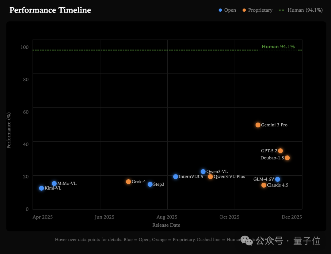This screenshot has width=331, height=254.
Task: Select the Qwen3-VL blue data point
Action: [x=203, y=172]
